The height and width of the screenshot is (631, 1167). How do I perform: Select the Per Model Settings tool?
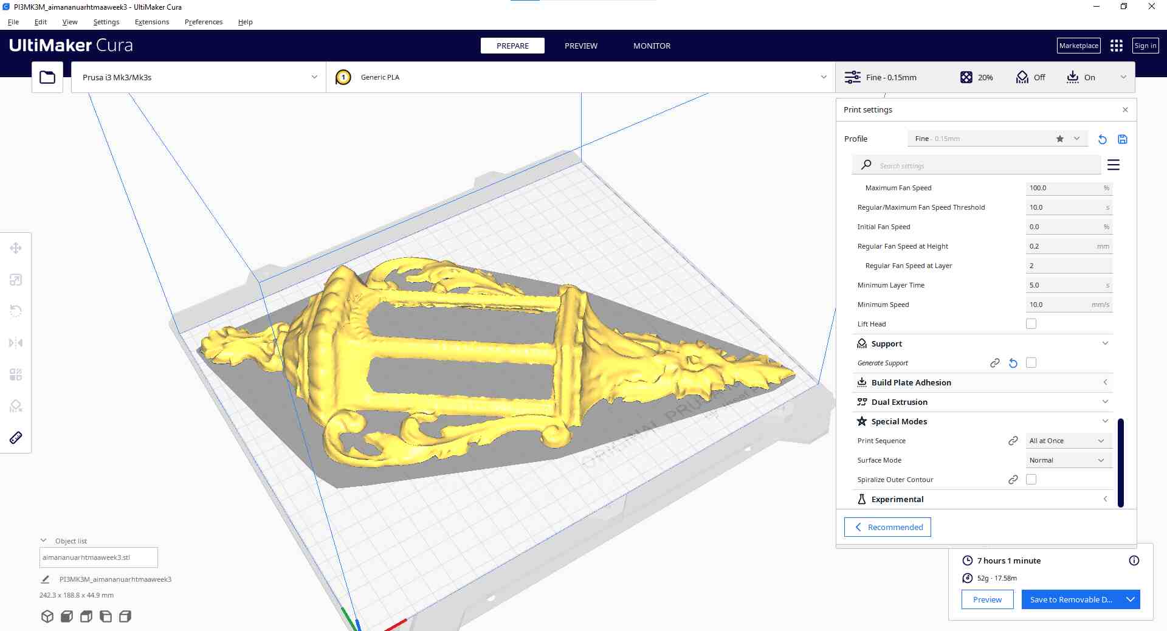coord(16,374)
